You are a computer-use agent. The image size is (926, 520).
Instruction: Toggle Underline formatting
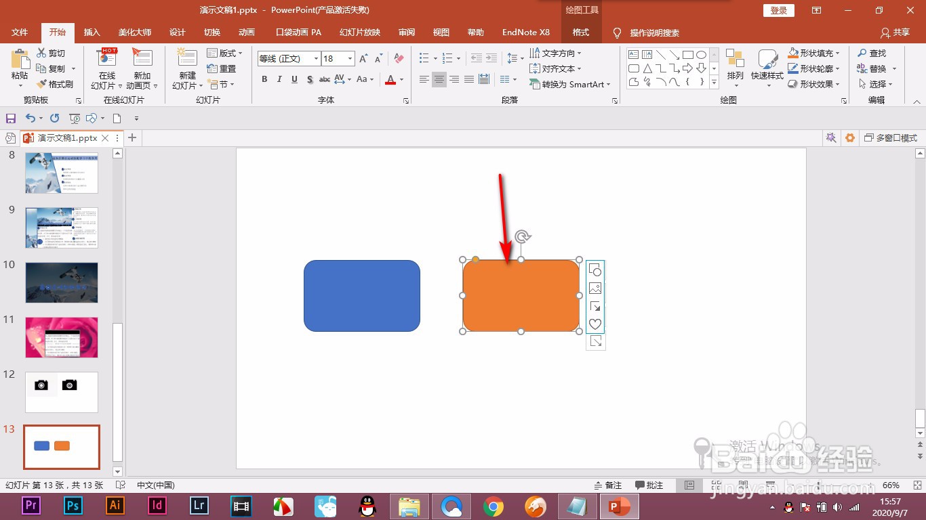[x=294, y=79]
